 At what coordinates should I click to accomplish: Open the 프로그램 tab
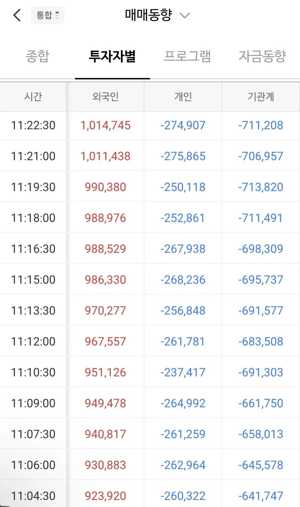[x=187, y=56]
